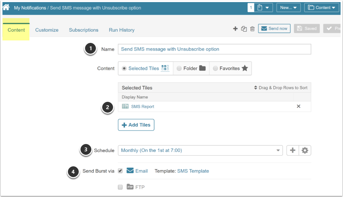Expand the Content menu in header
Screen dimensions: 343x197
coord(322,8)
